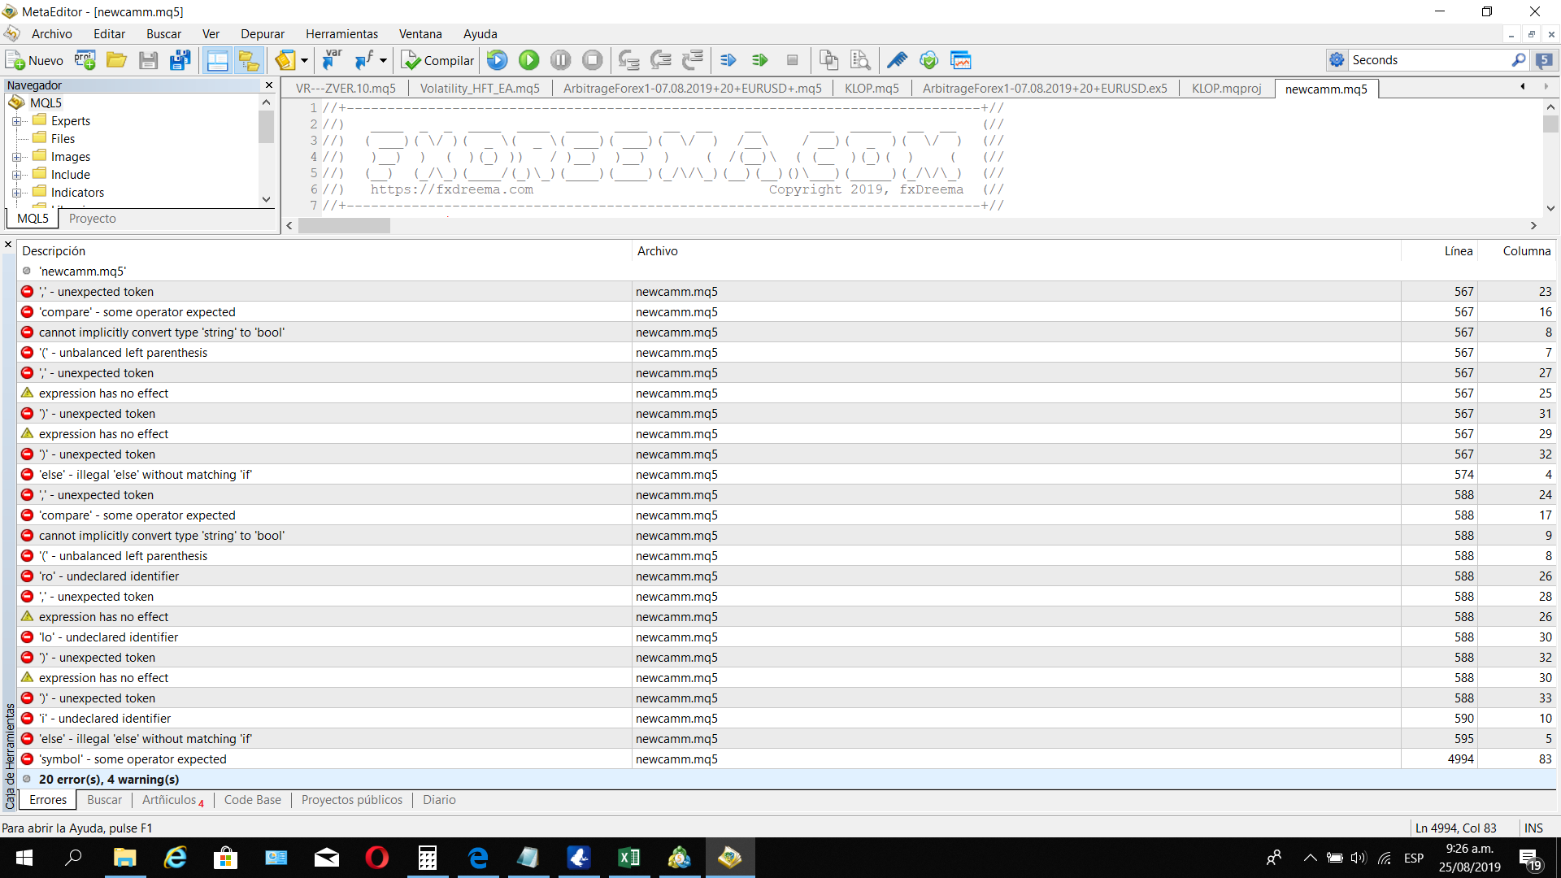Switch to the KLOP.mq5 tab
Screen dimensions: 1561x878
[872, 89]
